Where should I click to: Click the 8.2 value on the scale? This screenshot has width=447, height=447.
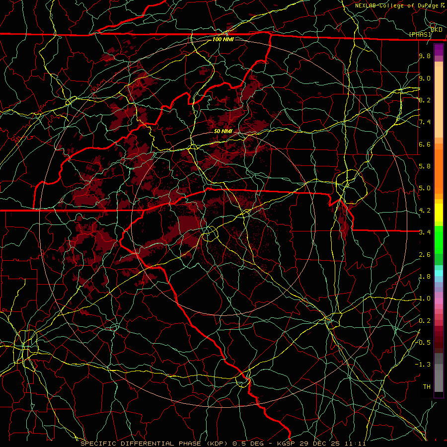[425, 100]
